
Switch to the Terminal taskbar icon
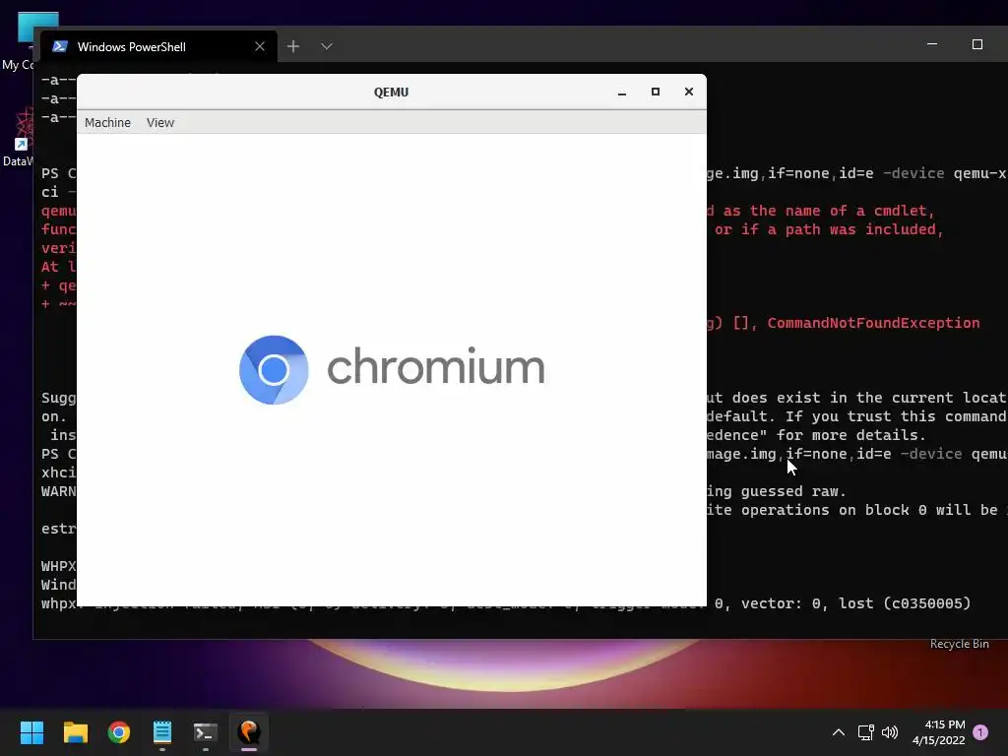206,732
